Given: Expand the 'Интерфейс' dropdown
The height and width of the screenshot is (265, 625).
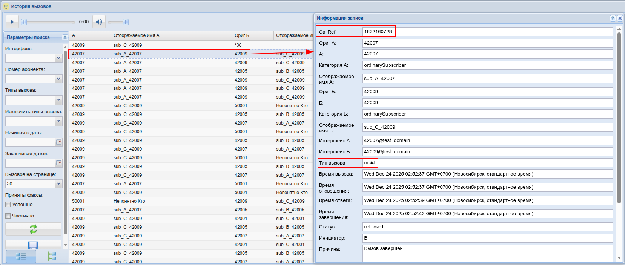Looking at the screenshot, I should tap(58, 58).
